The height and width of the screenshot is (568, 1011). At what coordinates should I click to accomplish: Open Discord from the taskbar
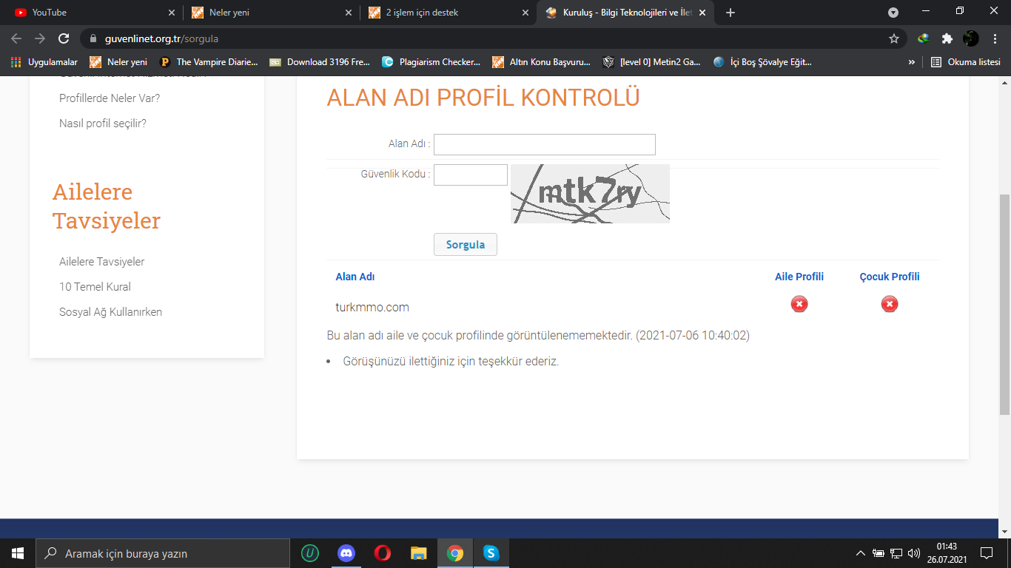click(x=346, y=553)
